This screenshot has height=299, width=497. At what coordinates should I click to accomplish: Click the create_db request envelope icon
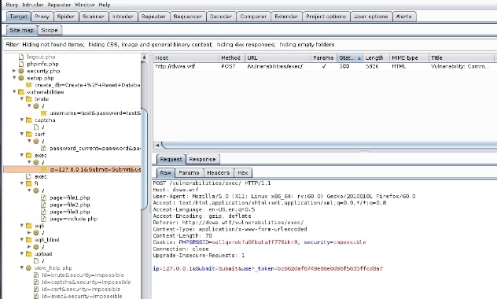tap(28, 85)
